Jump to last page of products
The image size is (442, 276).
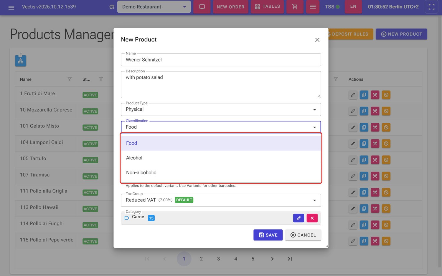coord(290,259)
